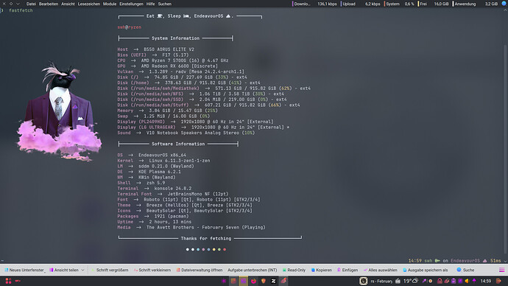
Task: Click the Einfügen paste icon
Action: pyautogui.click(x=339, y=270)
